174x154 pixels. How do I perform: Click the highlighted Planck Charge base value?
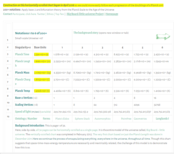pyautogui.click(x=42, y=80)
